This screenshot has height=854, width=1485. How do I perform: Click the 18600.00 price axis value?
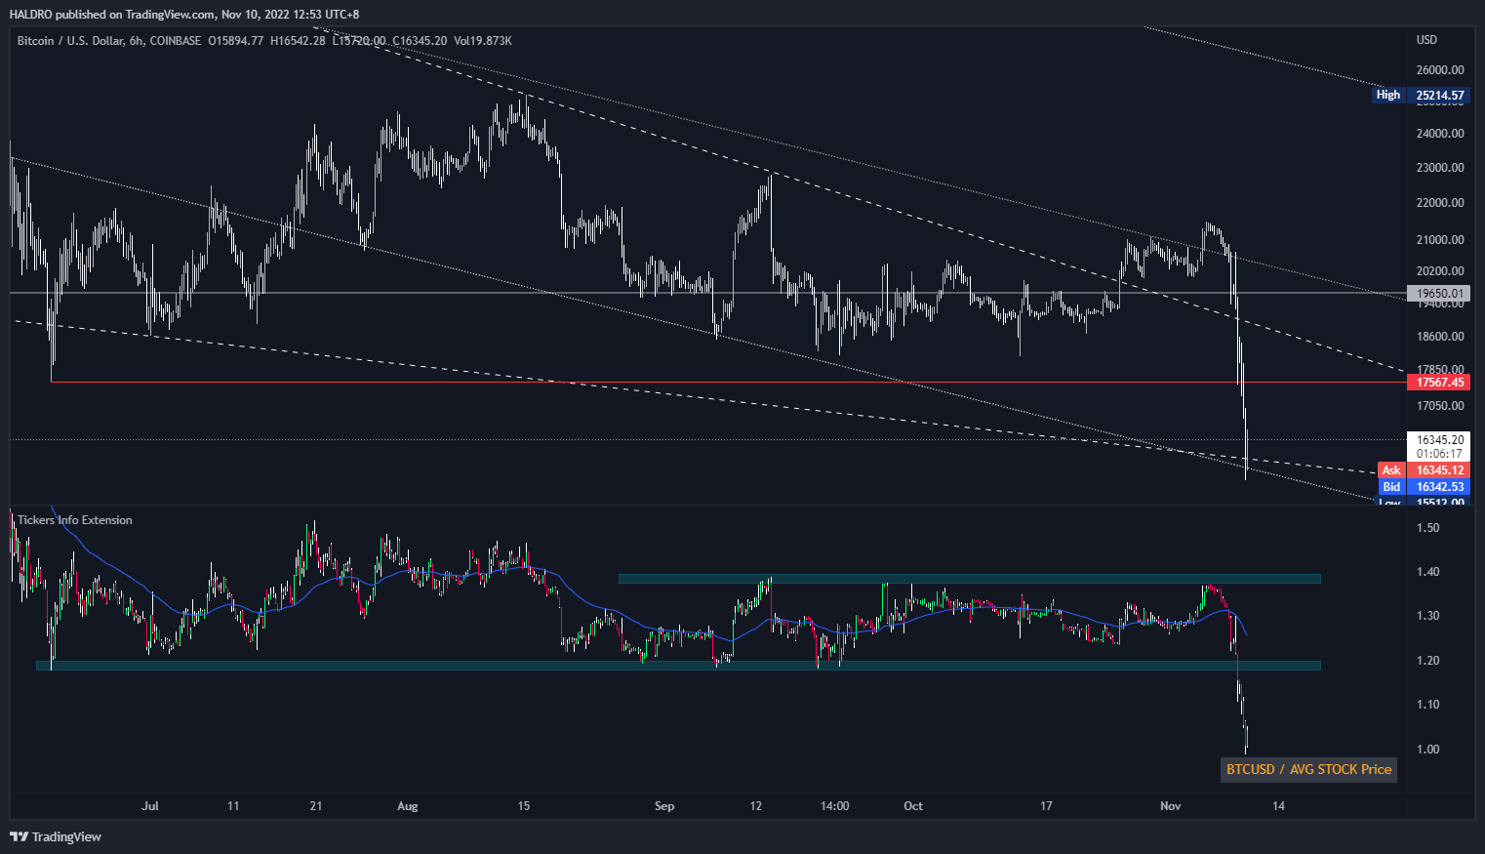pos(1440,337)
